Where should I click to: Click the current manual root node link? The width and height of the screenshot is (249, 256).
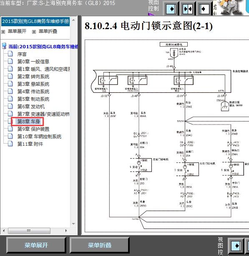point(43,47)
